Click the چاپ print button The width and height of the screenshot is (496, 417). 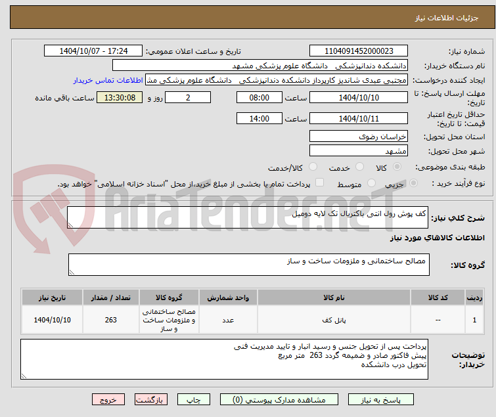(x=194, y=400)
